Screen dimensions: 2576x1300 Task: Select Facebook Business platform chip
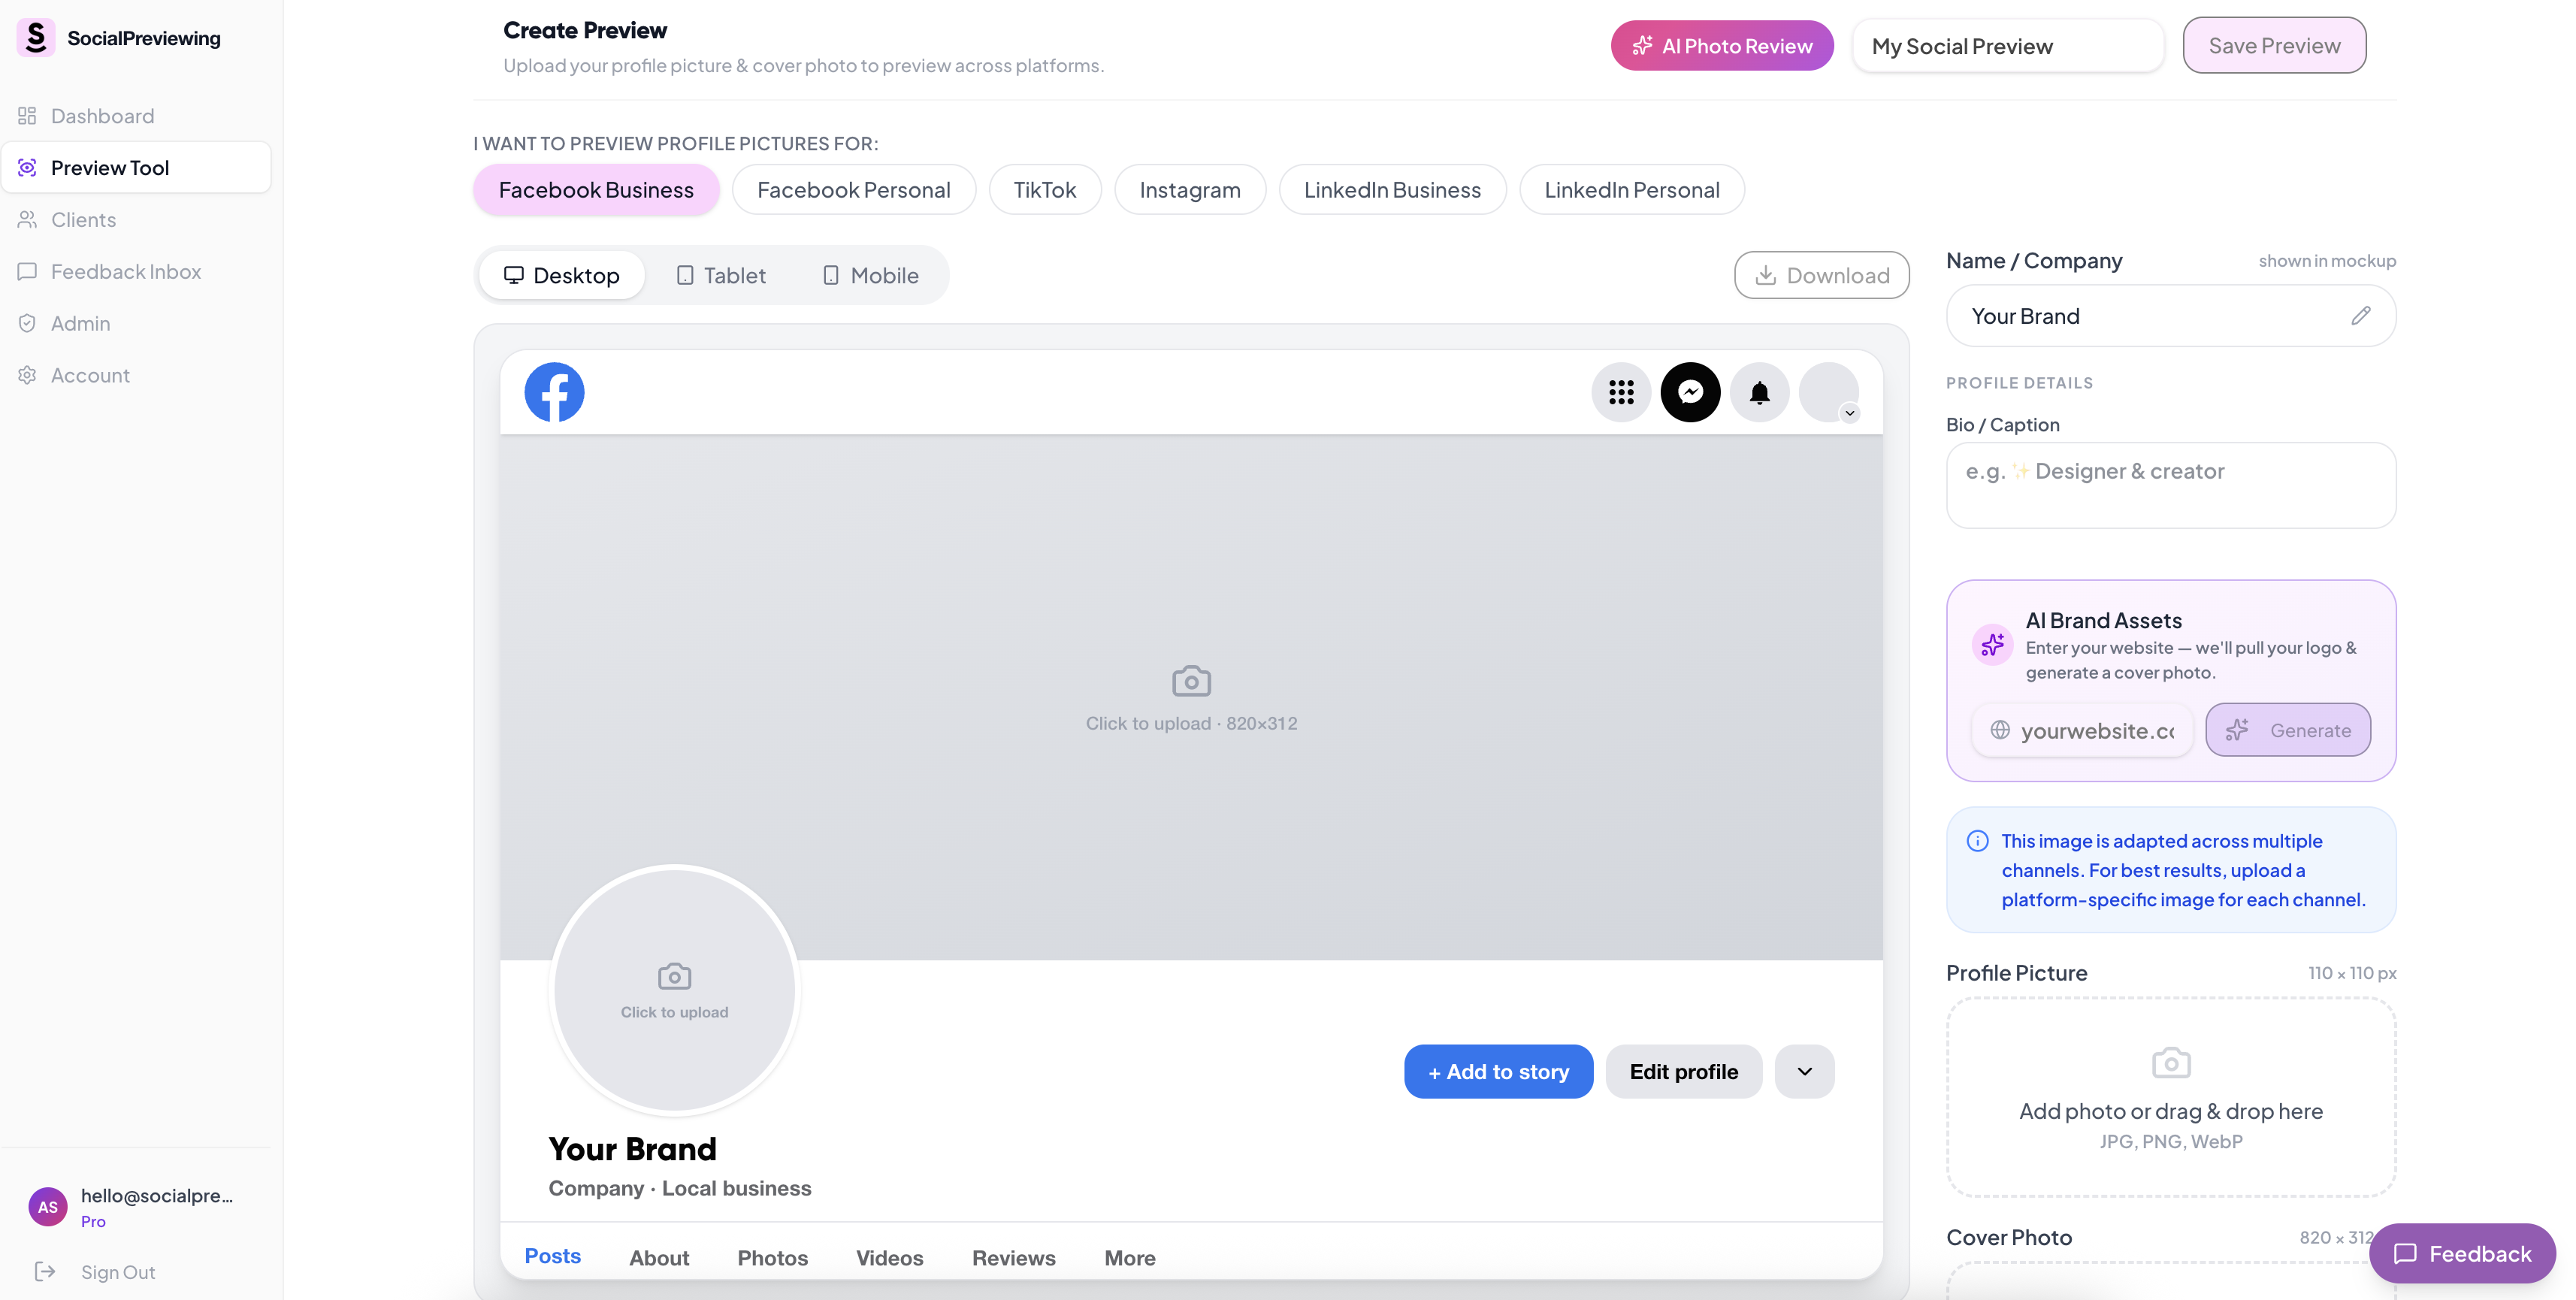point(596,190)
